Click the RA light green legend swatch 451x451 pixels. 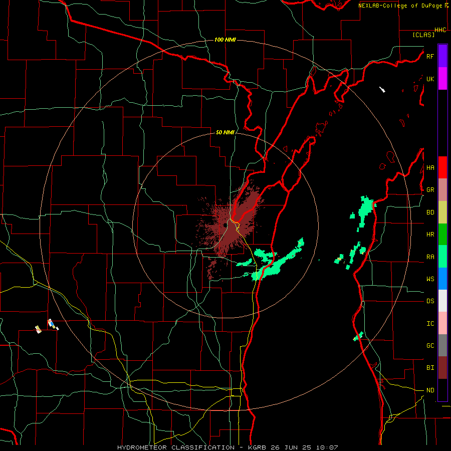[442, 257]
